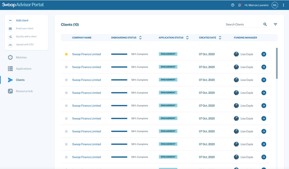Click the Upload with CSV icon
This screenshot has height=169, width=289.
pos(10,45)
